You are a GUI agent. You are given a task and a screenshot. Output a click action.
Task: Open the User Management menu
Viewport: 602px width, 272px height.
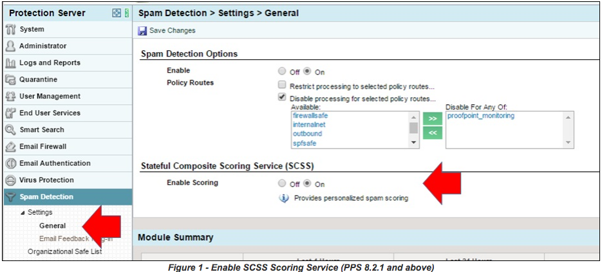50,96
